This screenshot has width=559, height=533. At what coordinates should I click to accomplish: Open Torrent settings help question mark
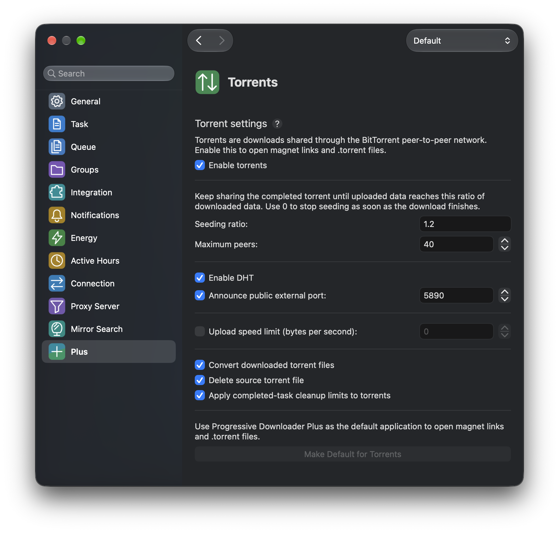(x=277, y=124)
